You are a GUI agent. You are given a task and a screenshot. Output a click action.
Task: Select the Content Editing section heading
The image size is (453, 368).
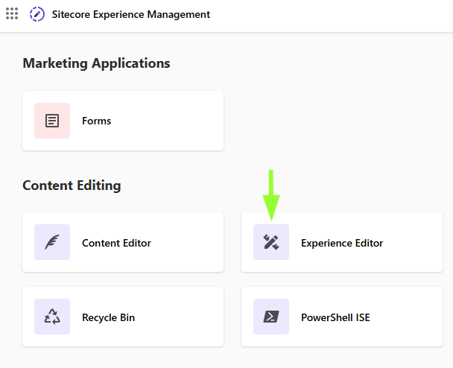pos(72,185)
